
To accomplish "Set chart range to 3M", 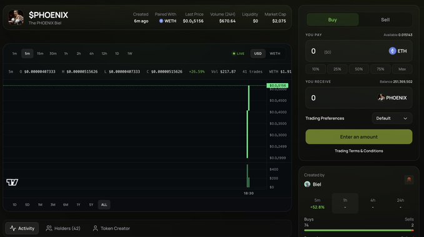I will pos(52,204).
